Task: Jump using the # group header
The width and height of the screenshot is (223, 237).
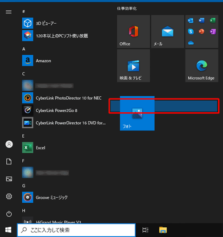Action: (x=24, y=12)
